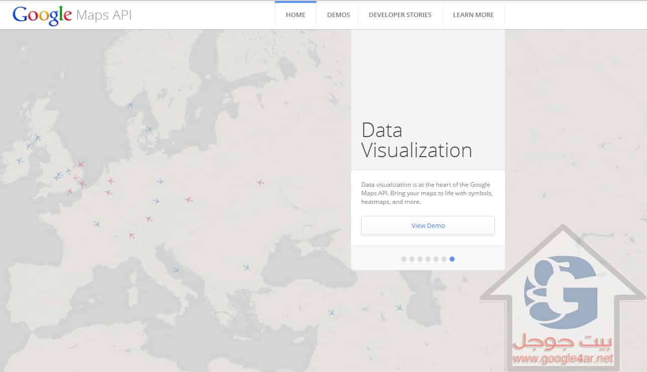The width and height of the screenshot is (647, 372).
Task: Select the active blue carousel dot
Action: pyautogui.click(x=452, y=259)
